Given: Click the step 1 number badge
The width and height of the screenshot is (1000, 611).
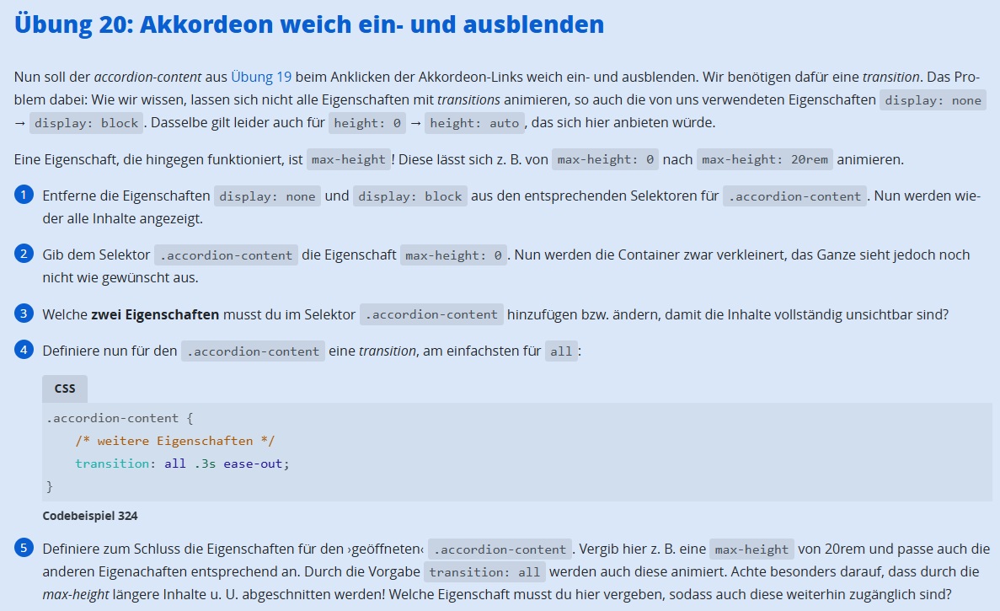Looking at the screenshot, I should coord(23,196).
